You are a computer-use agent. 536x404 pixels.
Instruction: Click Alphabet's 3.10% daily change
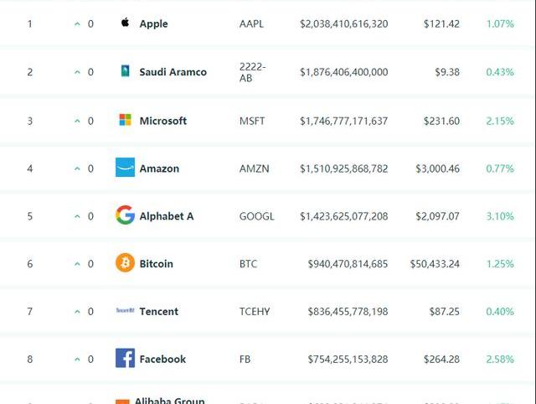pos(500,216)
